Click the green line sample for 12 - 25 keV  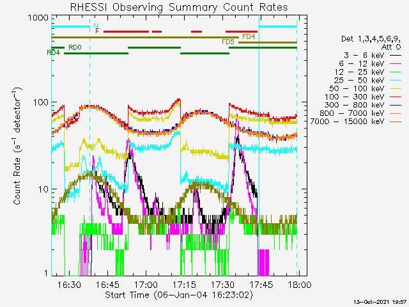coord(396,72)
